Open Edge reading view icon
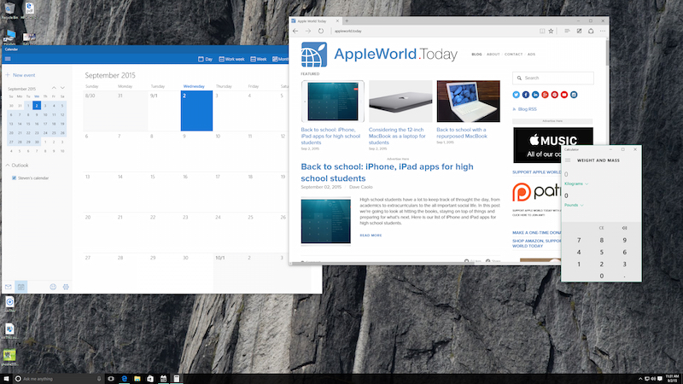This screenshot has height=384, width=683. [542, 31]
